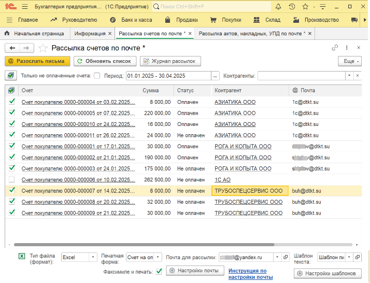Check the invoice 0000-000006 row checkbox
This screenshot has width=370, height=283.
[x=11, y=180]
